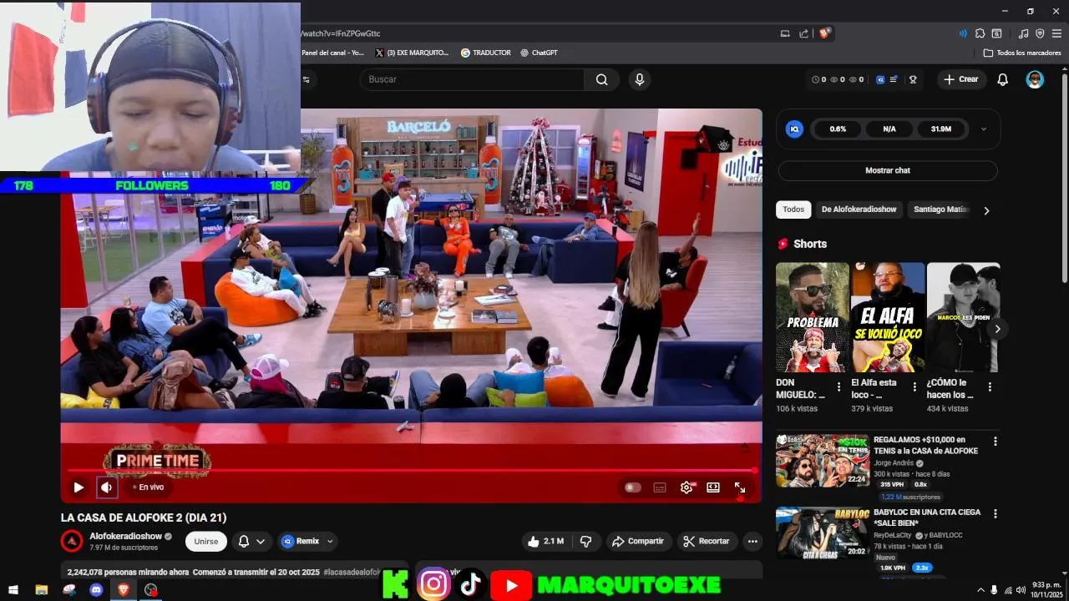Open the EXE MARQUITO X bookmark
The height and width of the screenshot is (601, 1069).
point(413,53)
